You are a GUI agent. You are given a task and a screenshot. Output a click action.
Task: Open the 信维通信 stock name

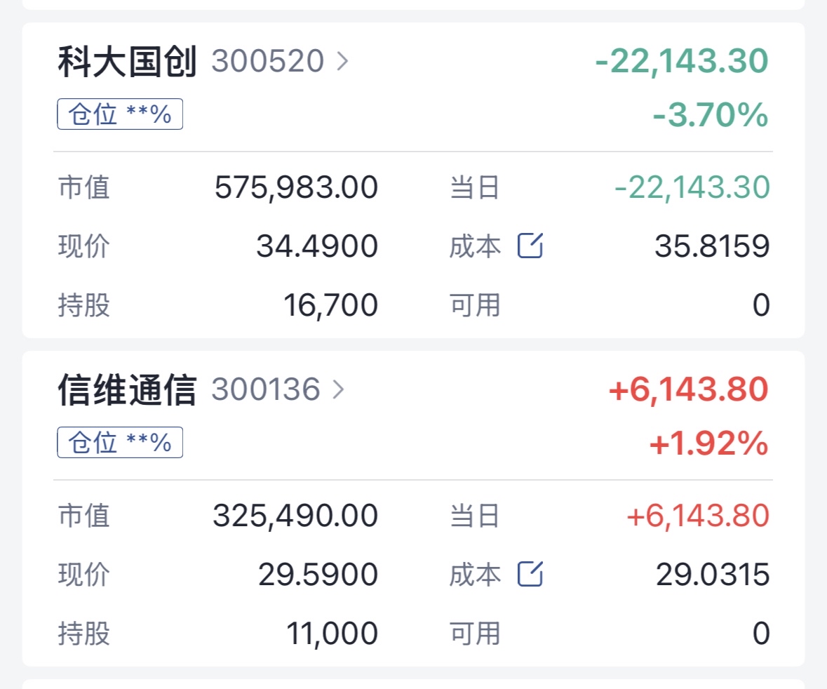(x=127, y=390)
